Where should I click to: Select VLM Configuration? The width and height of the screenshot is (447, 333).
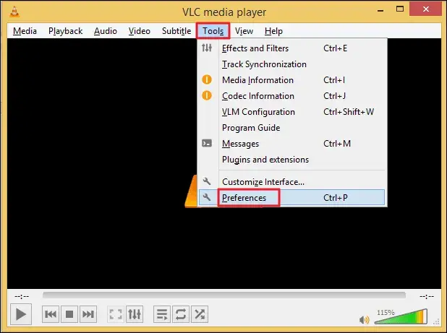click(x=291, y=112)
